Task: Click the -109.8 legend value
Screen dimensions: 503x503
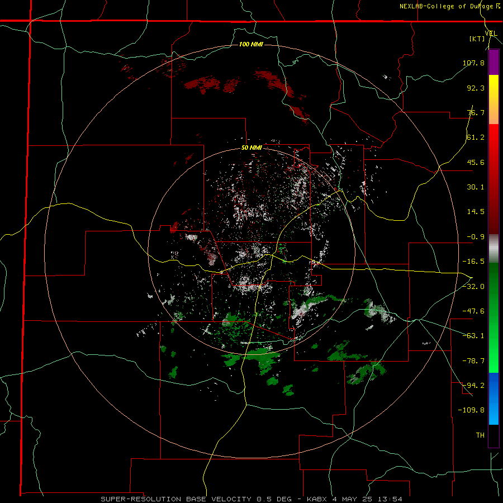Action: (x=471, y=410)
